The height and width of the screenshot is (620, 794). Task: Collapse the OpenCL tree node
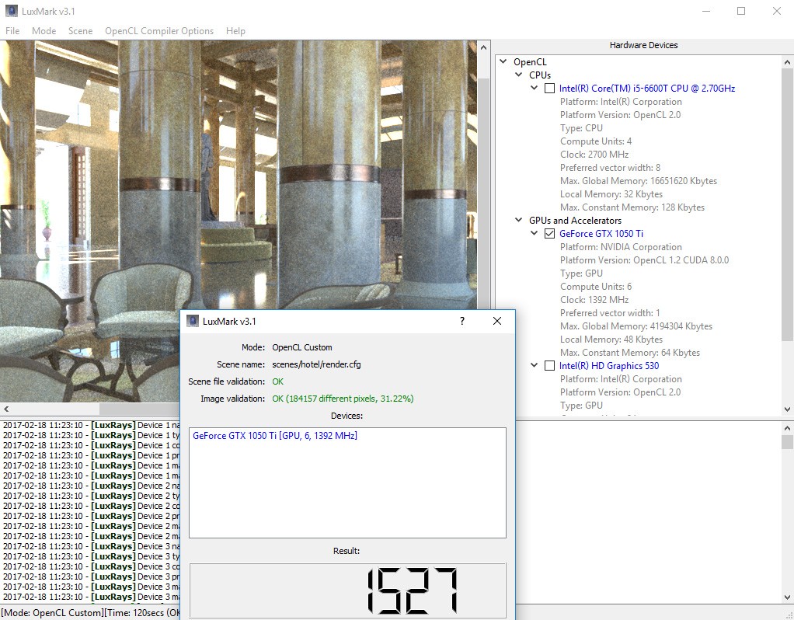[x=503, y=62]
